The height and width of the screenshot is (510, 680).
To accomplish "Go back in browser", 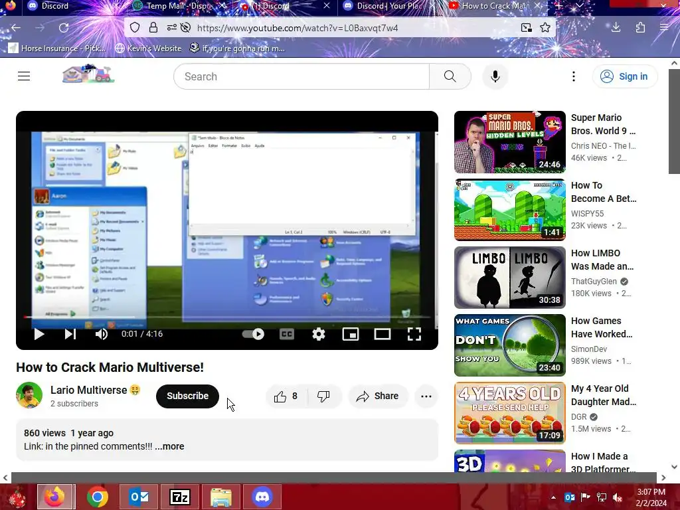I will click(16, 28).
